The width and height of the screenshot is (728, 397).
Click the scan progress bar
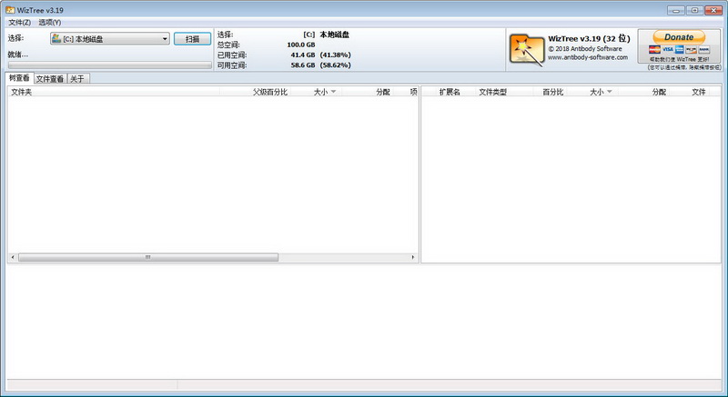pos(109,65)
